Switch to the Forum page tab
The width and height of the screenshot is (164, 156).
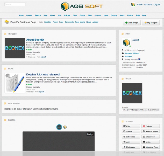[x=55, y=22]
